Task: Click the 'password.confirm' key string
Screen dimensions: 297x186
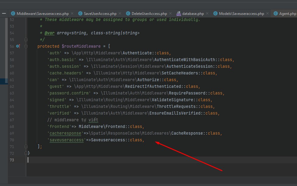Action: click(69, 93)
